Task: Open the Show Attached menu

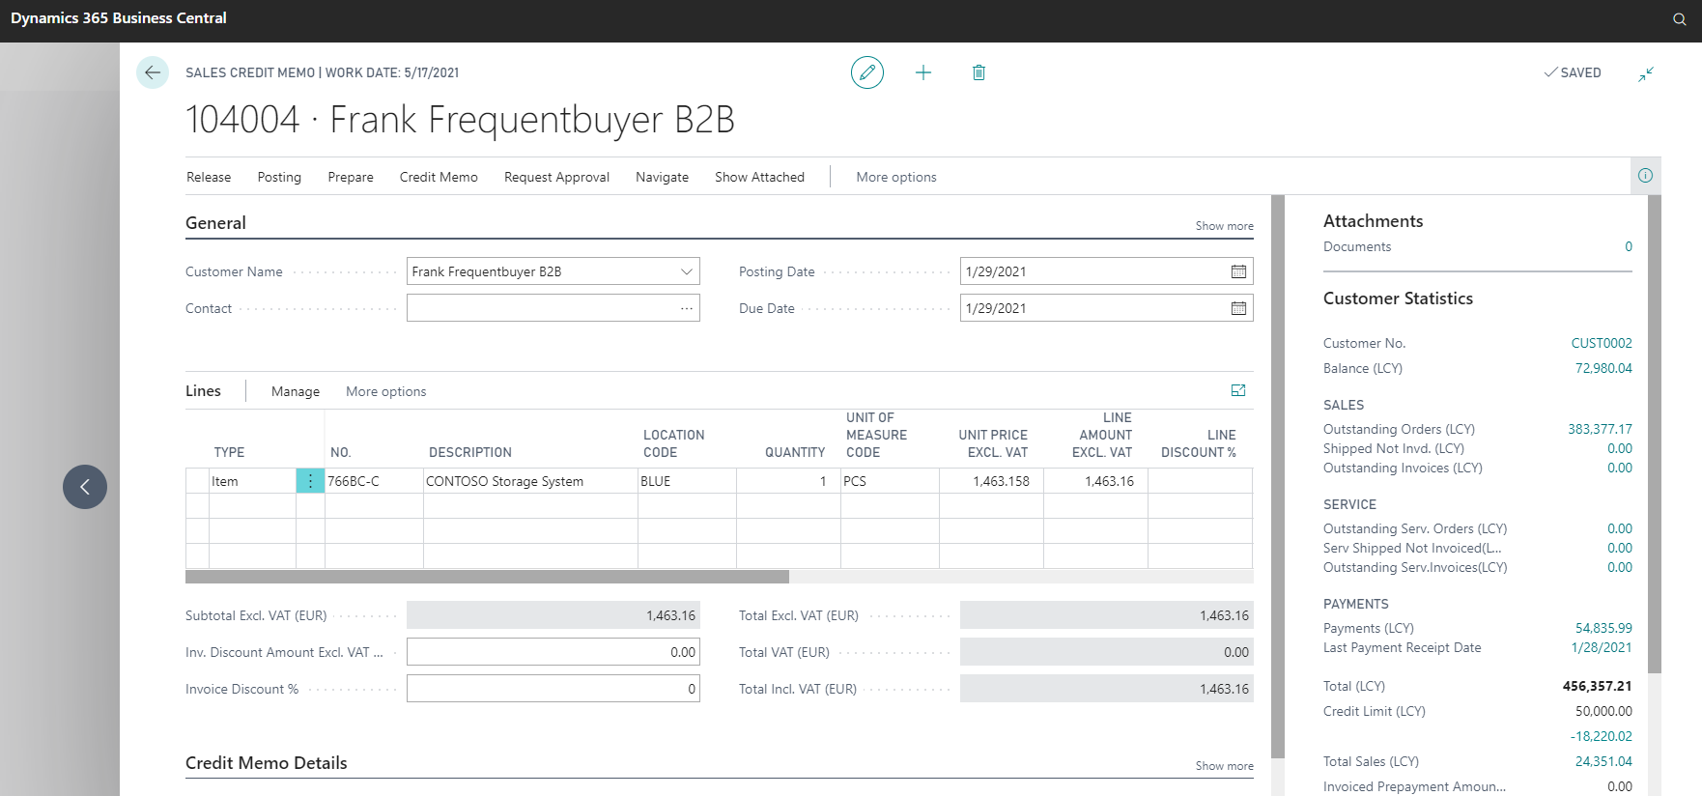Action: [759, 177]
